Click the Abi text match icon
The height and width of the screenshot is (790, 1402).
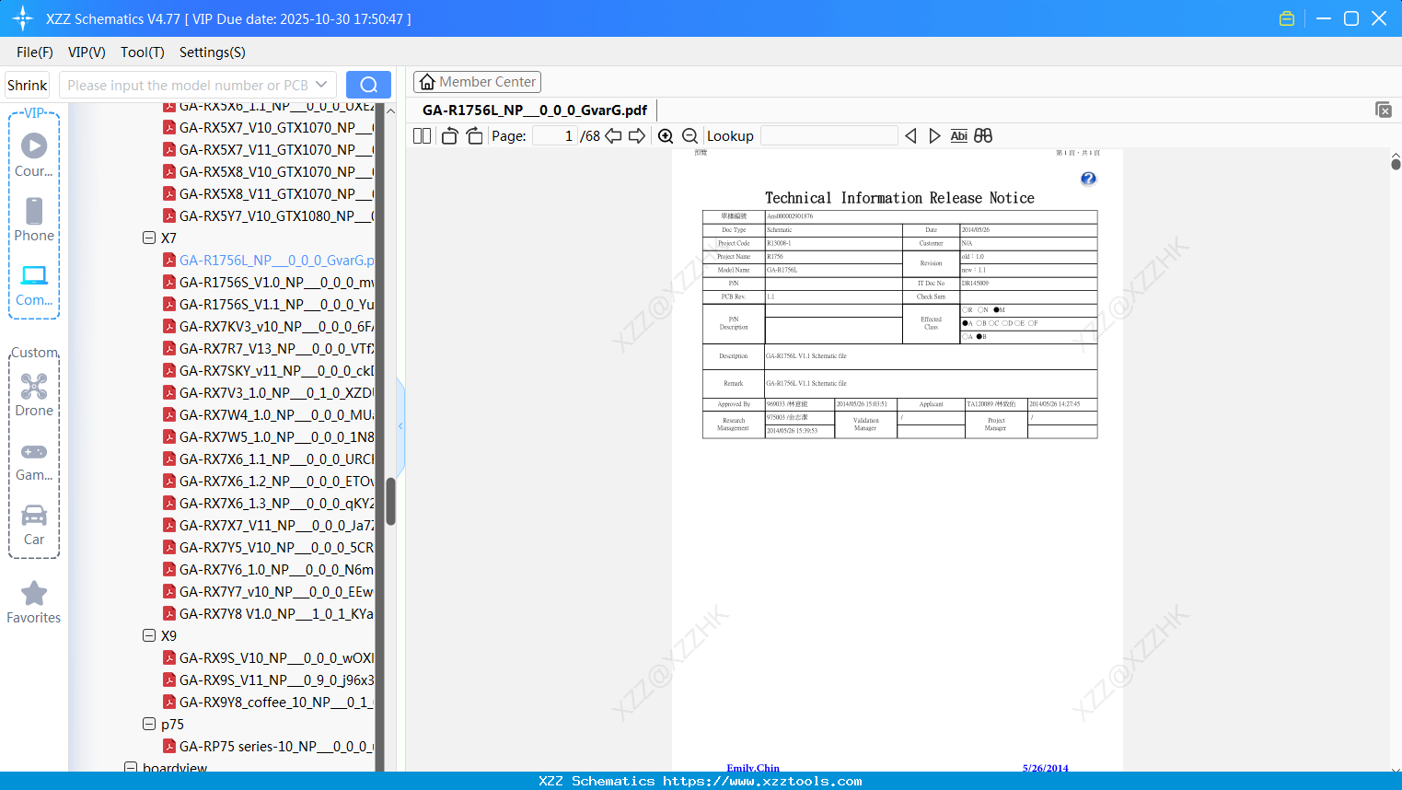pos(958,136)
